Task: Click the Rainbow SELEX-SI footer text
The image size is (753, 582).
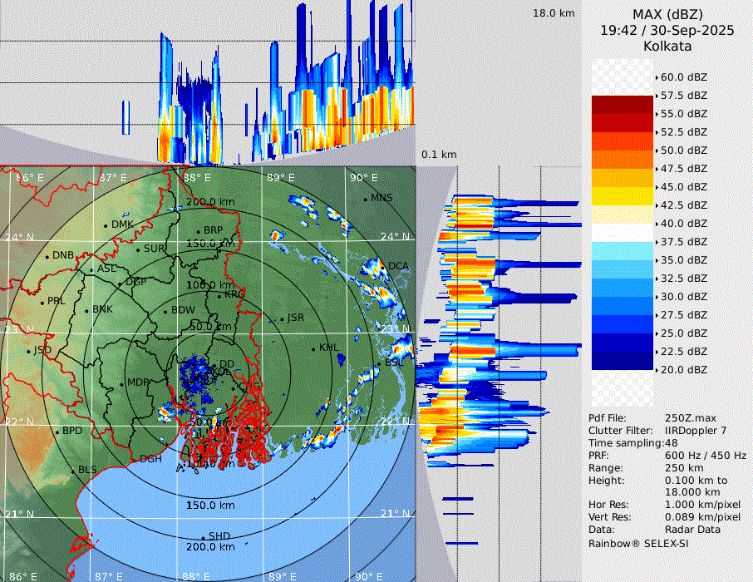Action: 638,543
